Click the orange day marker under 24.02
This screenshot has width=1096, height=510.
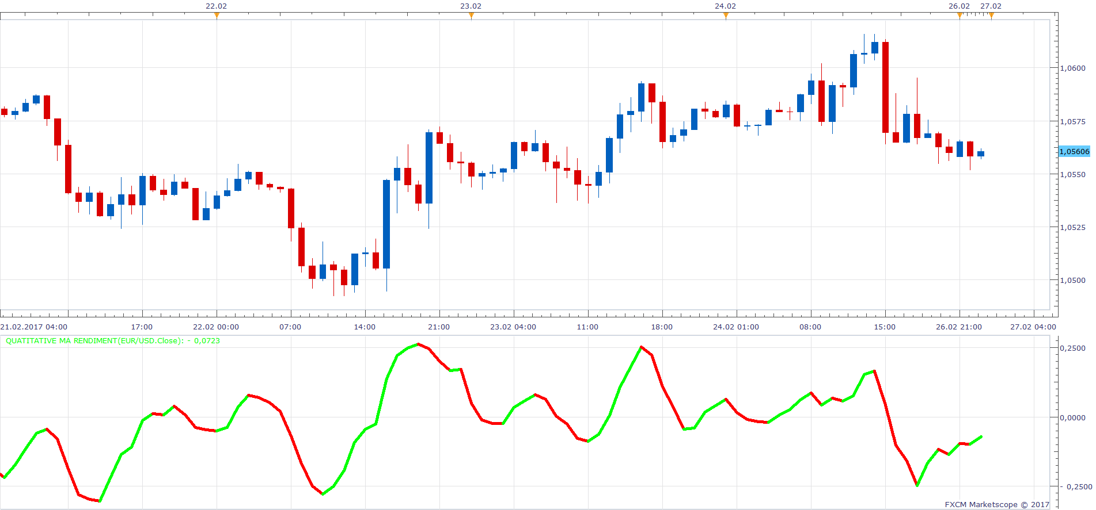pyautogui.click(x=726, y=16)
